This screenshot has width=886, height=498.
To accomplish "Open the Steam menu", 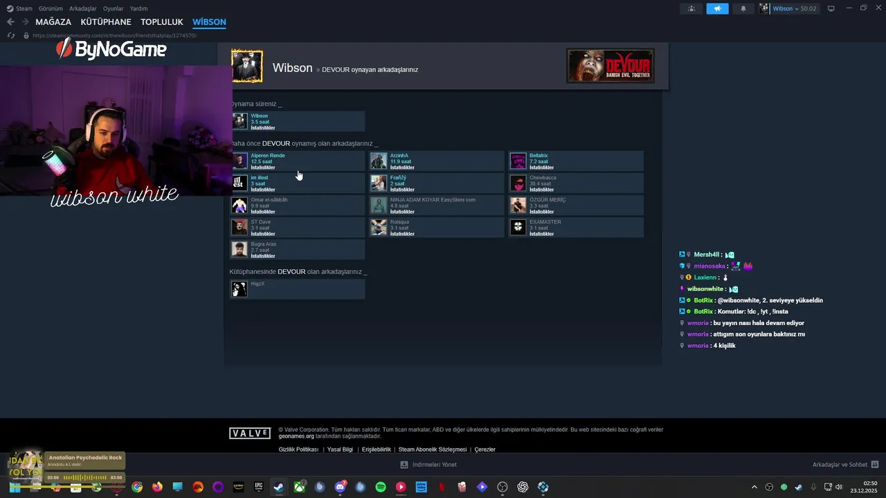I will pyautogui.click(x=19, y=8).
